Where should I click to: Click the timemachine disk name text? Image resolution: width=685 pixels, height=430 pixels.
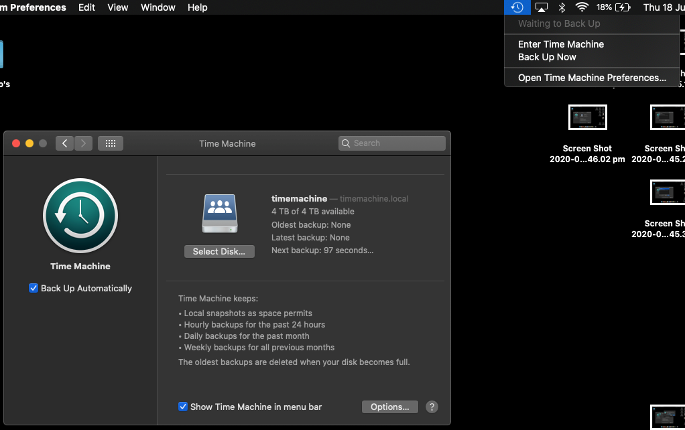[299, 199]
